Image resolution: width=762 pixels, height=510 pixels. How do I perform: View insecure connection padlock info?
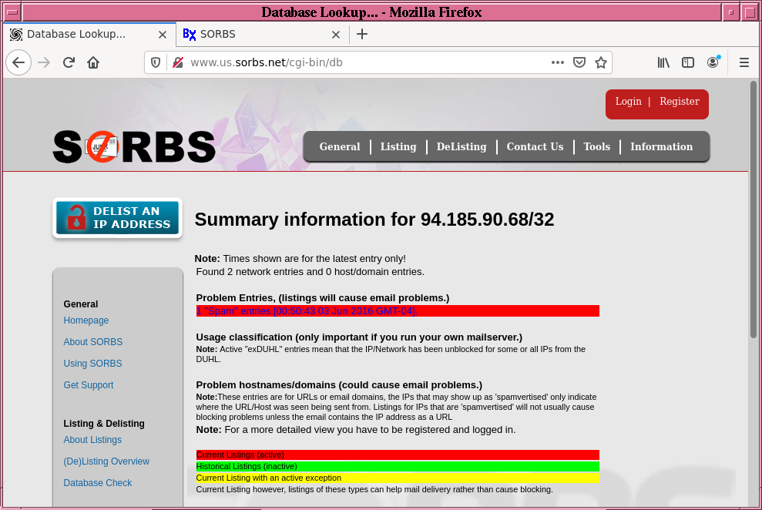click(x=177, y=62)
